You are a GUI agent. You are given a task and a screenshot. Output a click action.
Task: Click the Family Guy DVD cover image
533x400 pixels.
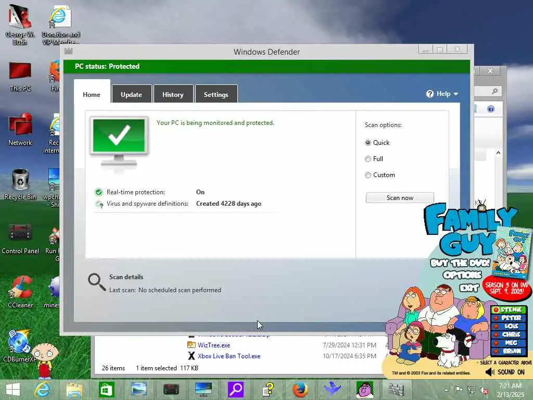click(512, 254)
